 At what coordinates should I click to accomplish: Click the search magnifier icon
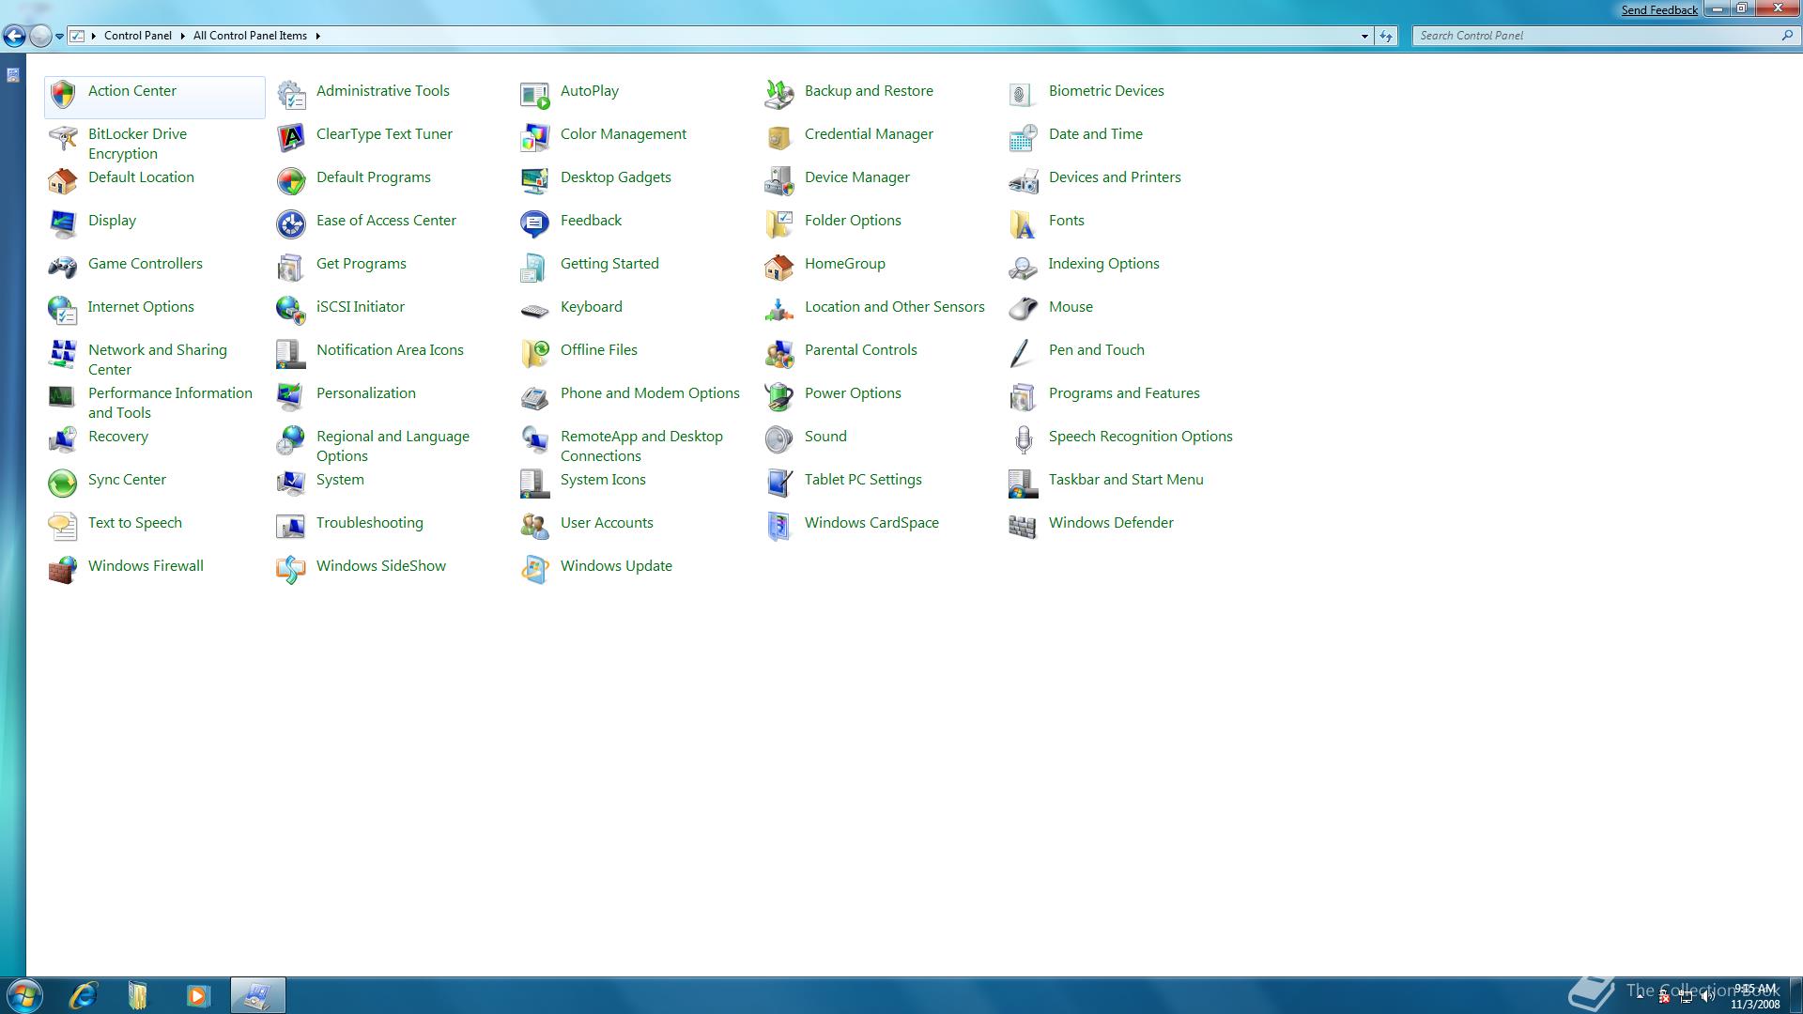(x=1786, y=36)
